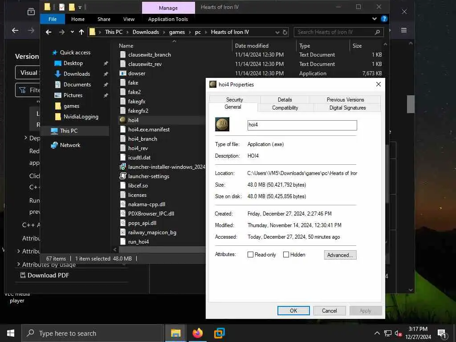
Task: Open the Windows Start menu
Action: pos(11,333)
